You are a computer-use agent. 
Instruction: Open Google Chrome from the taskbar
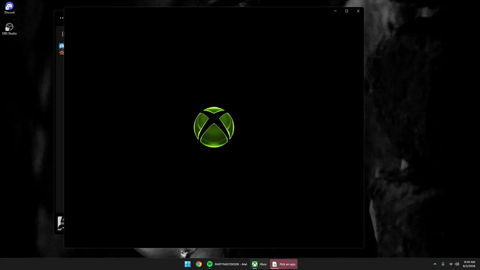click(199, 264)
